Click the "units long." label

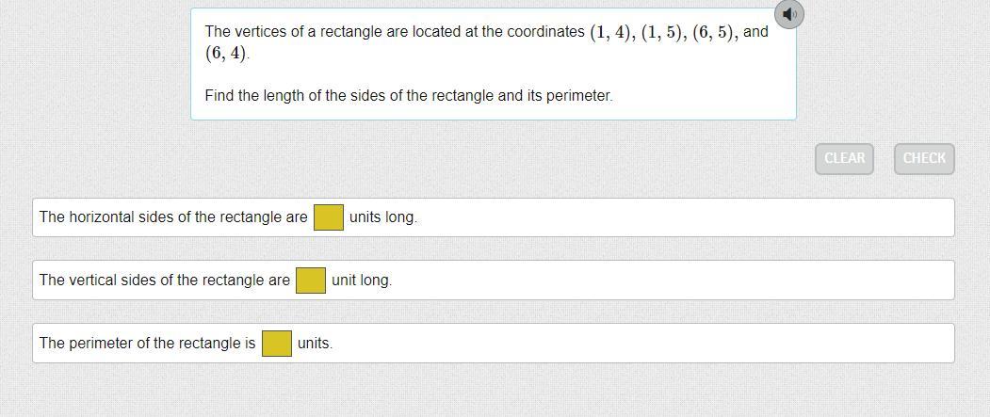[x=382, y=217]
